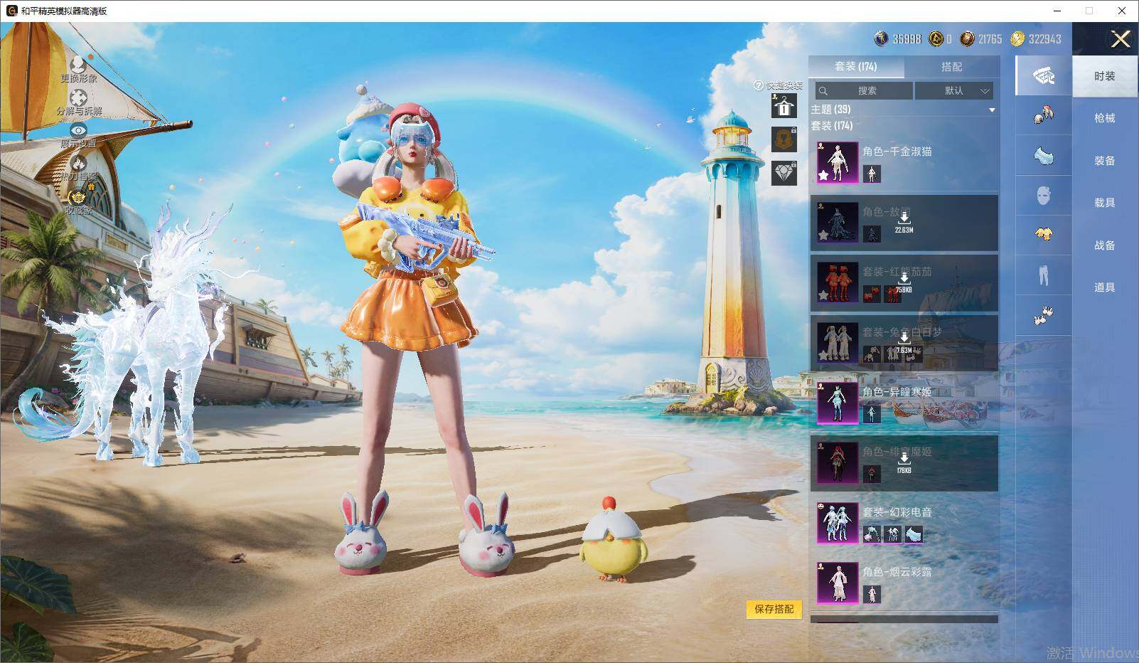Viewport: 1139px width, 663px height.
Task: Select the 角色-异瞳寒姬 outfit thumbnail
Action: 837,403
